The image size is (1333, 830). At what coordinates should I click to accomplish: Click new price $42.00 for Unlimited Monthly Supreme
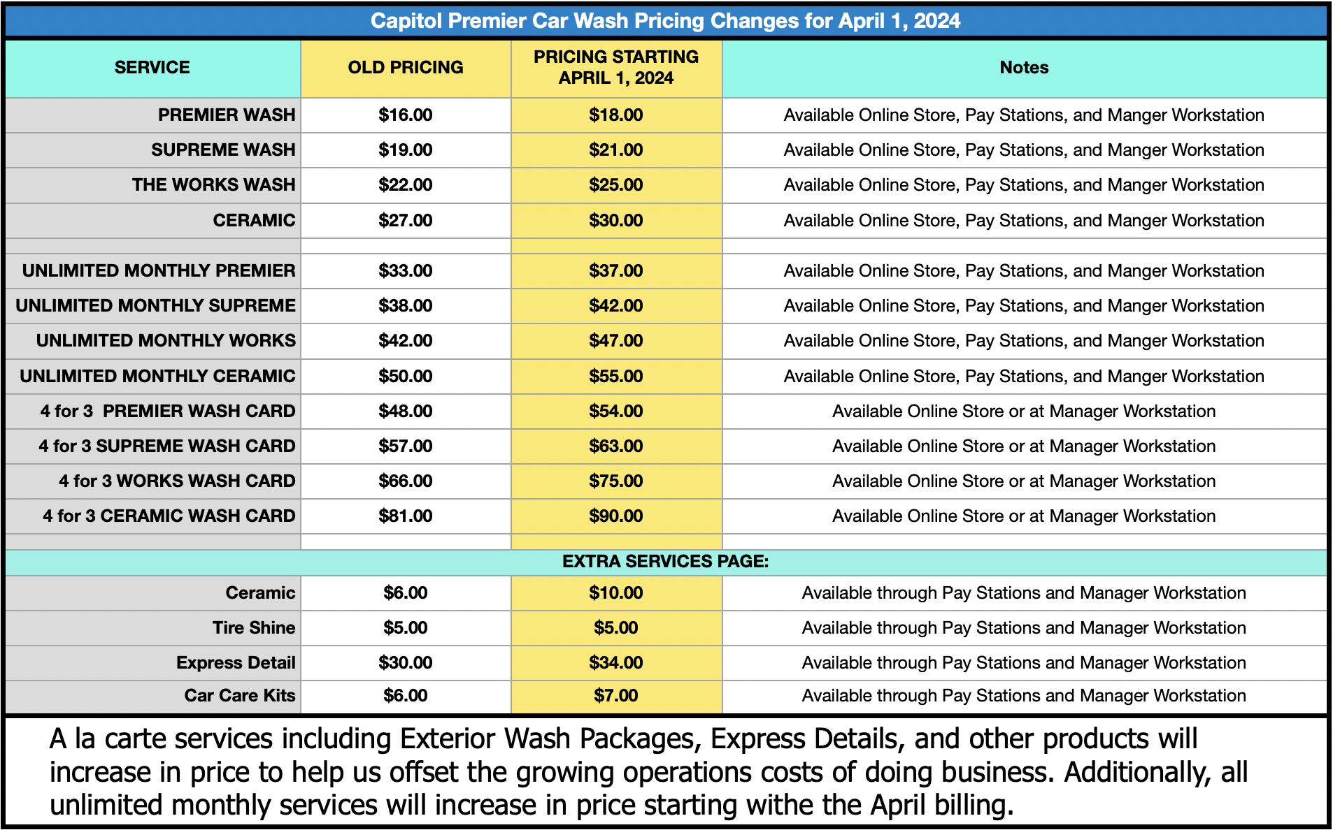[616, 306]
